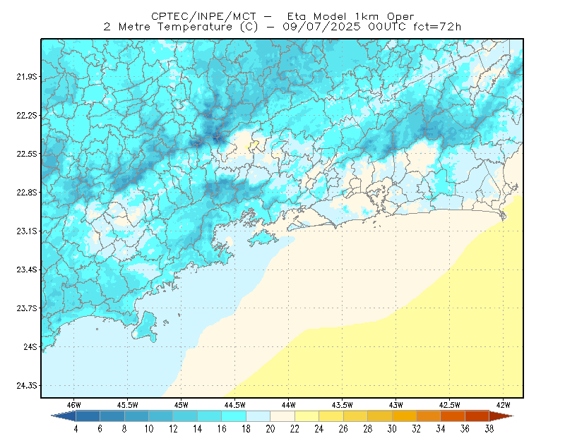
Task: Click the 44W longitude label
Action: pyautogui.click(x=288, y=405)
